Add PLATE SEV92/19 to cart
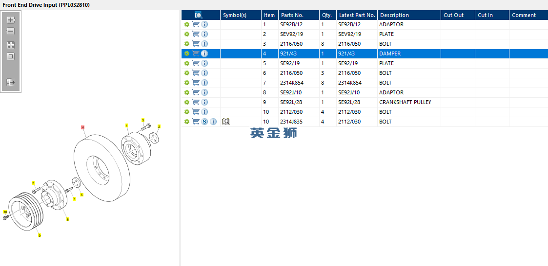 [196, 34]
